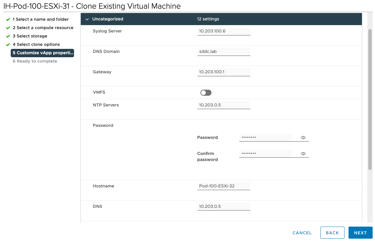
Task: Enable the VMFS toggle switch
Action: click(x=206, y=93)
